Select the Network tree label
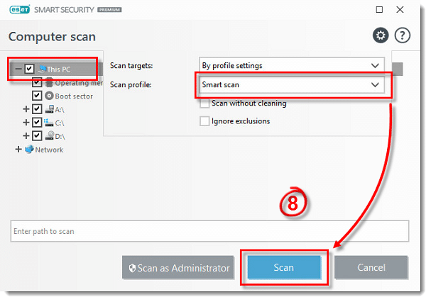426x297 pixels. point(49,150)
